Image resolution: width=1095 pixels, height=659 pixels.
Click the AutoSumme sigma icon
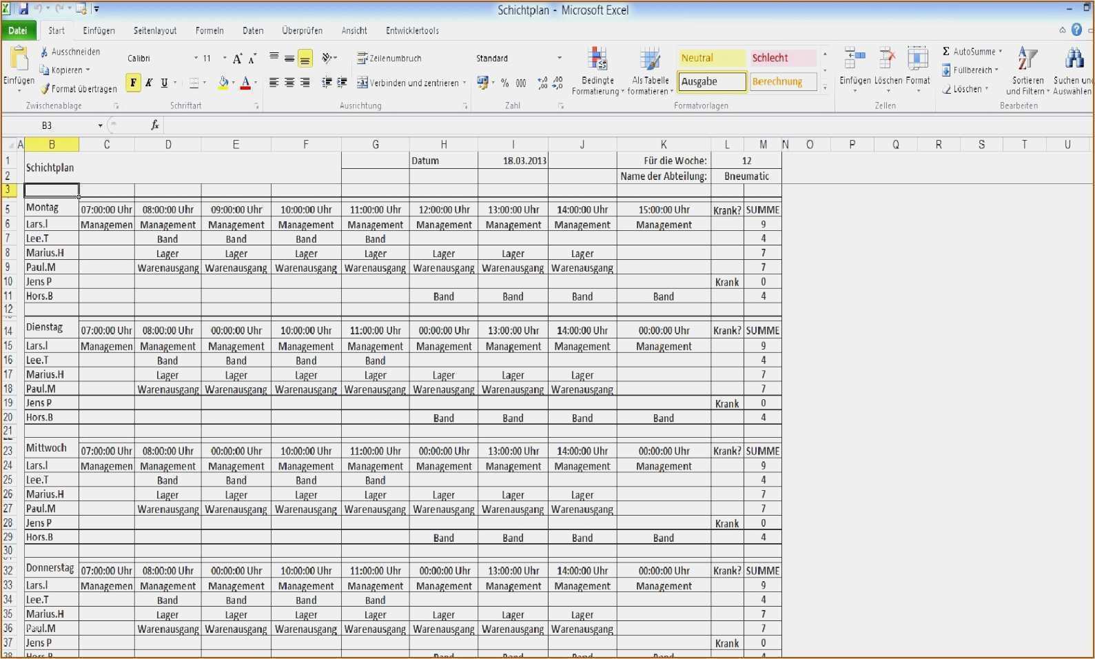pos(946,52)
